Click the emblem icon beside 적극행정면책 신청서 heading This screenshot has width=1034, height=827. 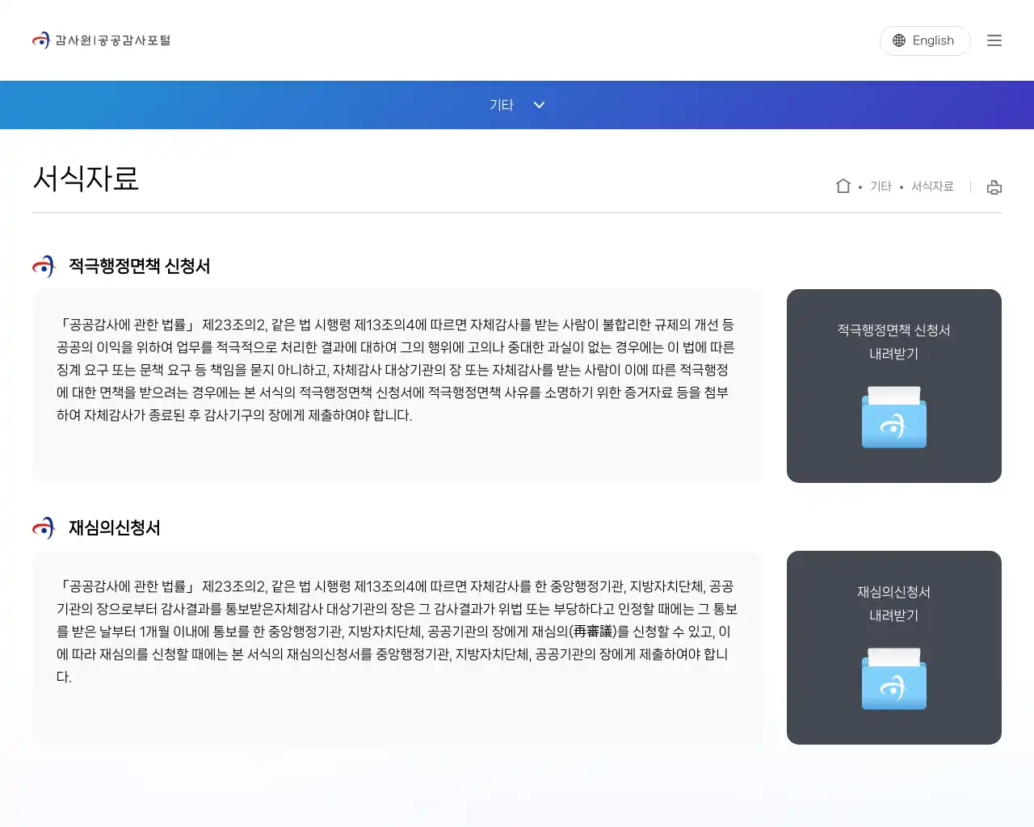43,267
